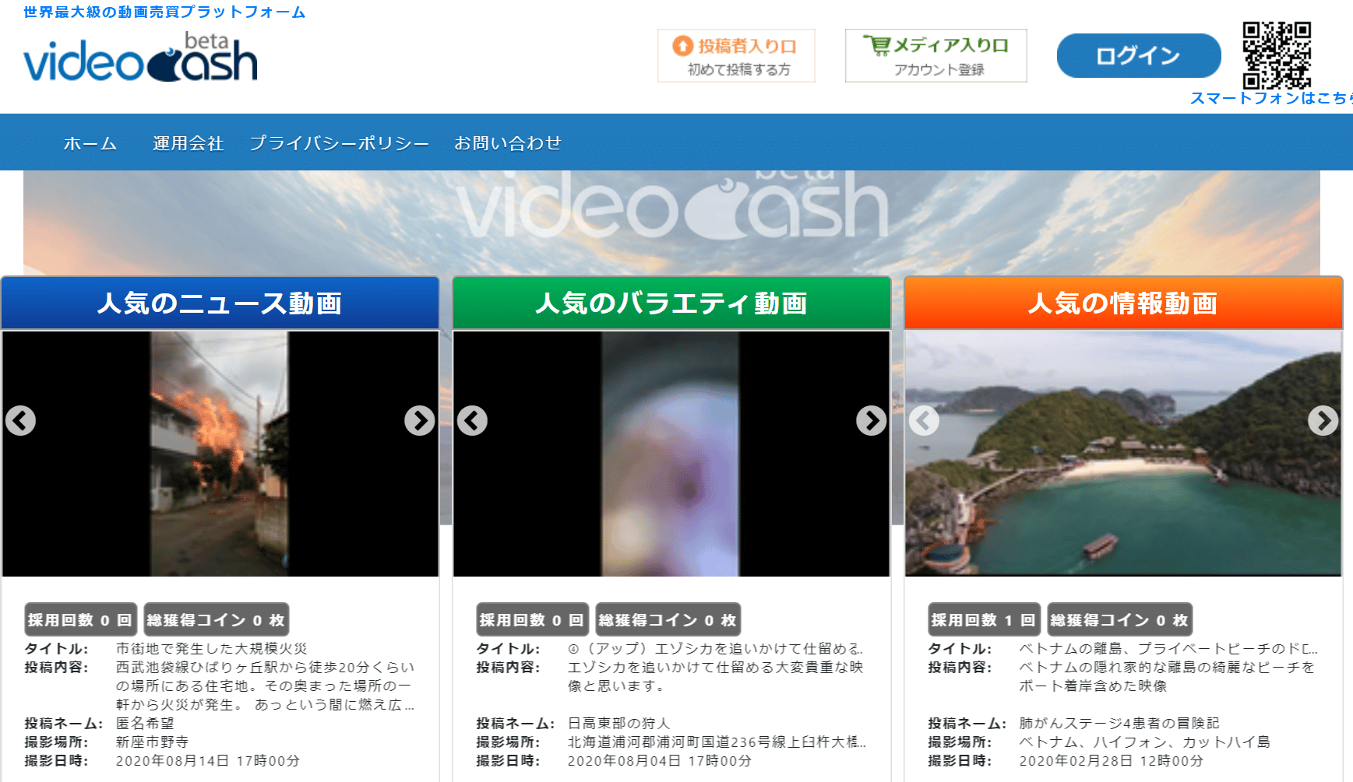This screenshot has width=1353, height=782.
Task: Click date 2020年02月28日 12時00分
Action: [x=1112, y=761]
